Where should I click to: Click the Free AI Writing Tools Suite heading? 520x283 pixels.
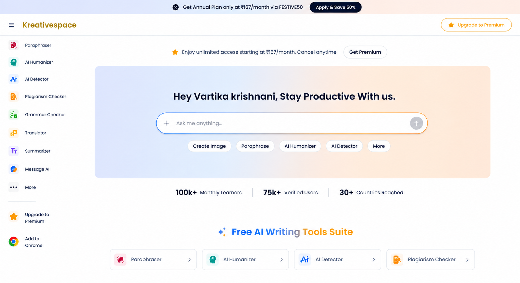tap(292, 232)
